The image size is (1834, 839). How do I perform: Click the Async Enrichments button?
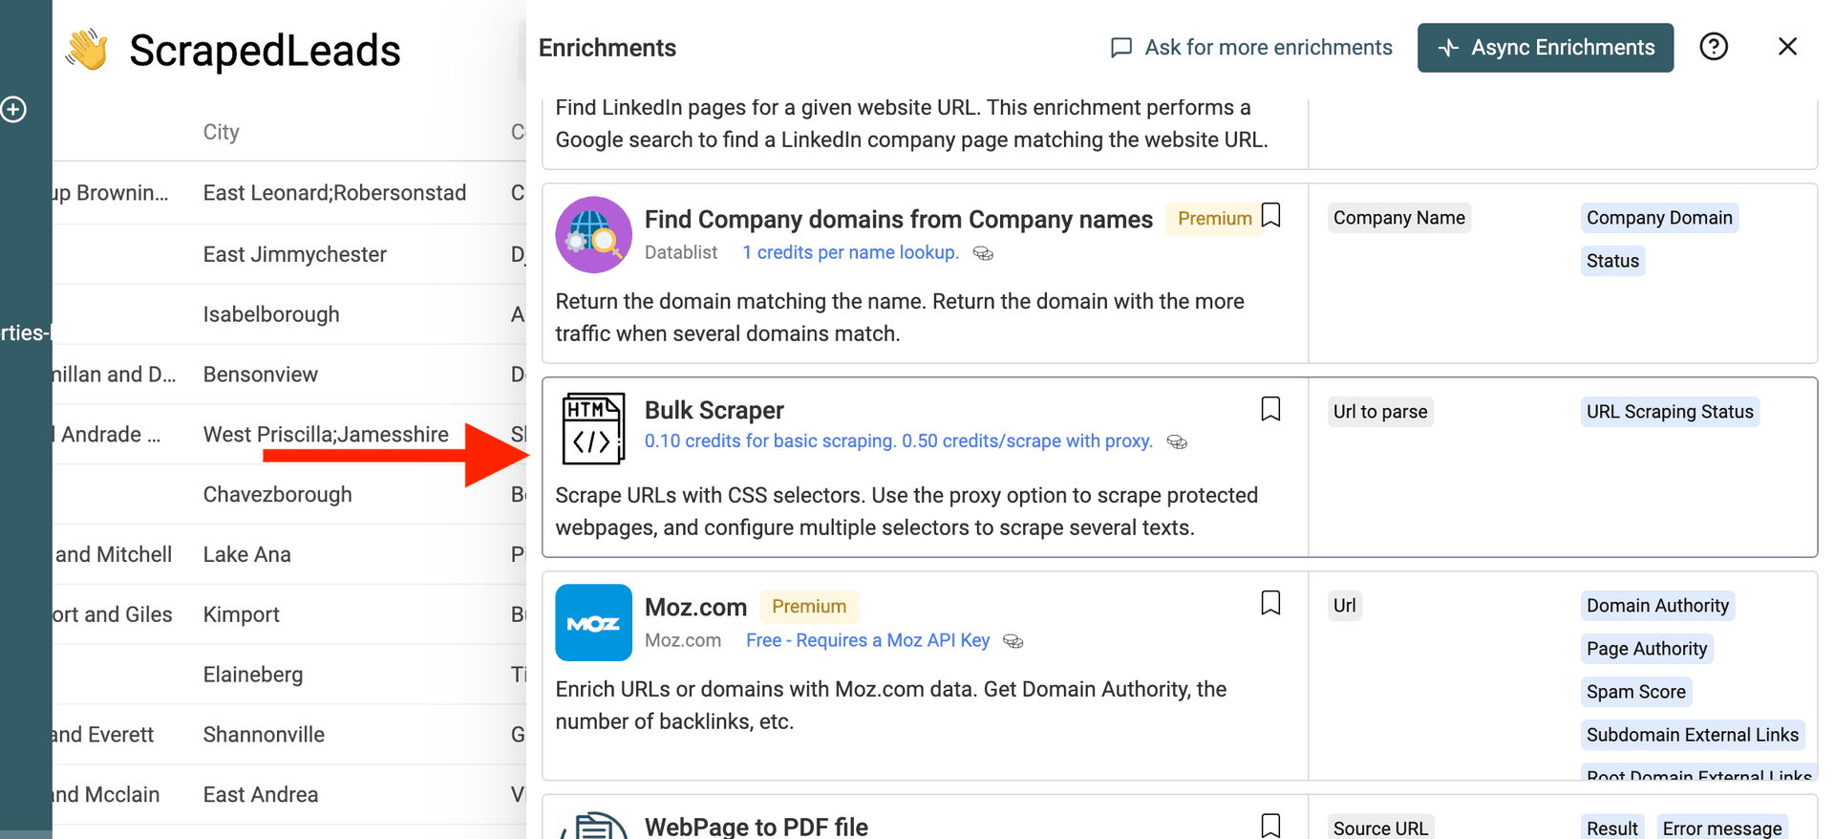coord(1545,48)
